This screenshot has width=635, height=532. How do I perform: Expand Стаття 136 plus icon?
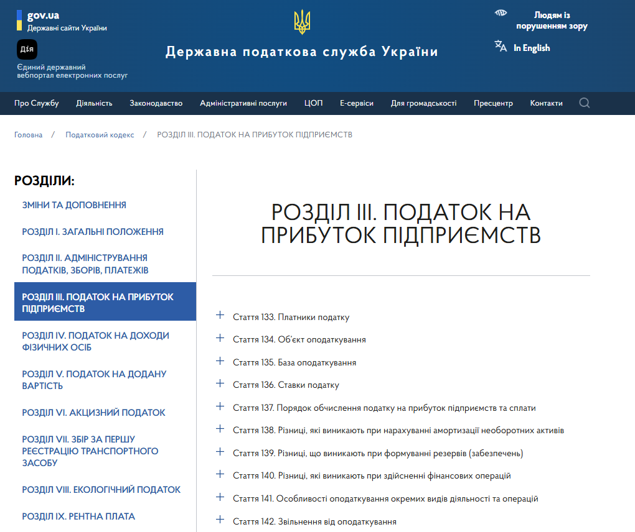click(x=220, y=383)
